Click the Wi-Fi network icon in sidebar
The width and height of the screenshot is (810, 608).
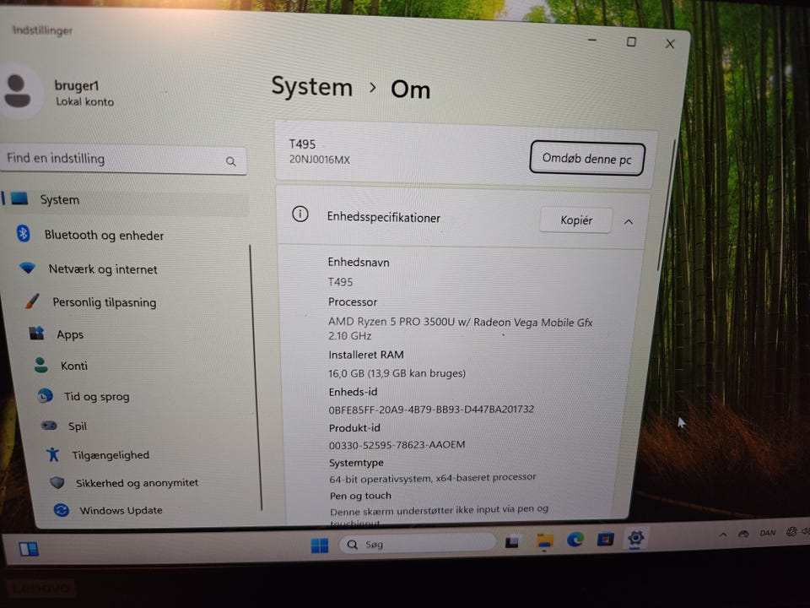coord(27,268)
